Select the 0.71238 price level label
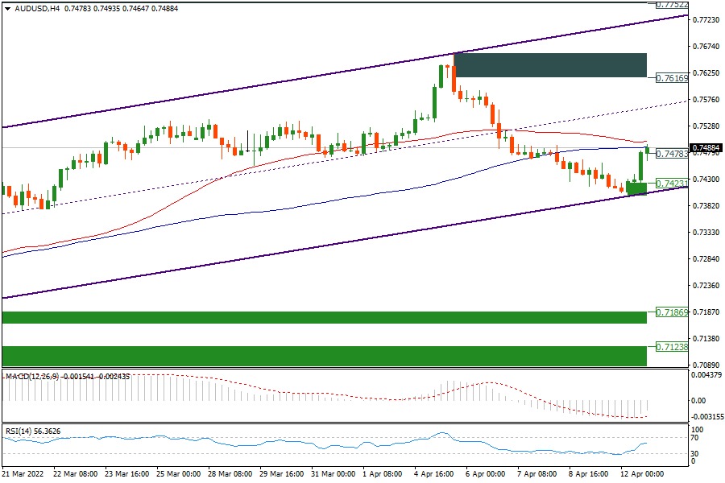725x483 pixels. coord(671,347)
